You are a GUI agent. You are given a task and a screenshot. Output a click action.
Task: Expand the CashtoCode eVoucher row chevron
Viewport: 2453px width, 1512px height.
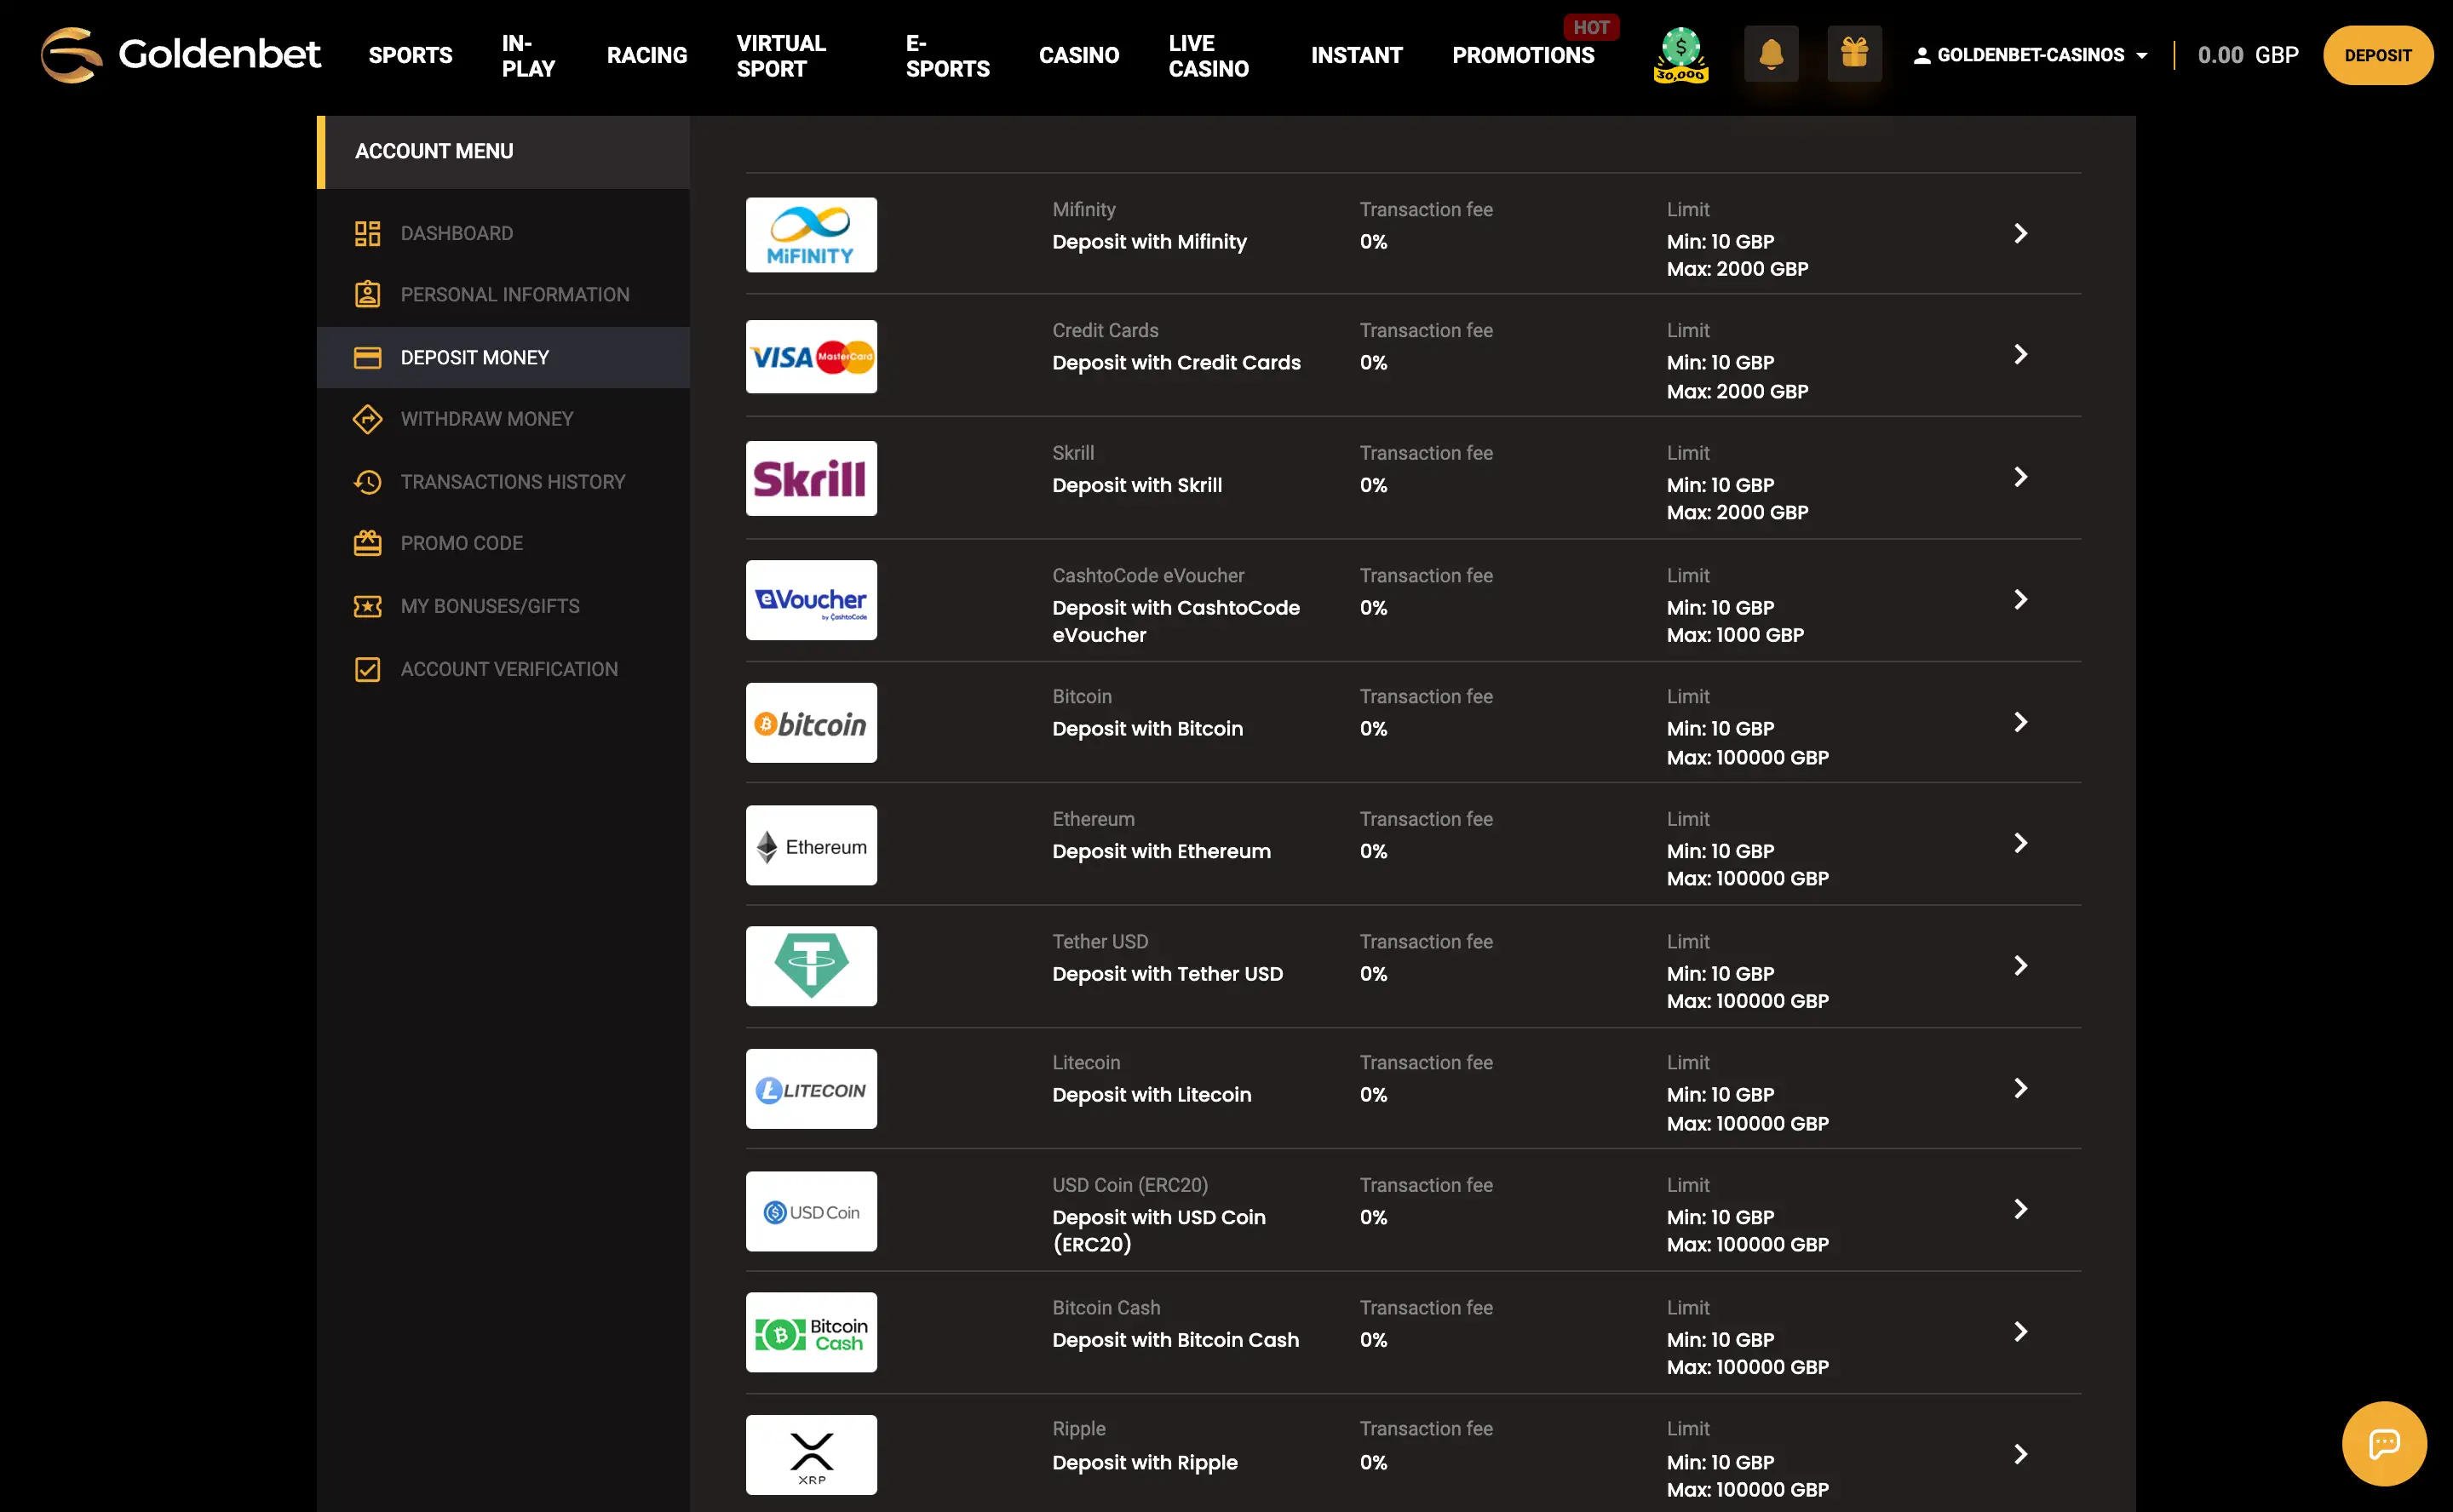coord(2019,599)
